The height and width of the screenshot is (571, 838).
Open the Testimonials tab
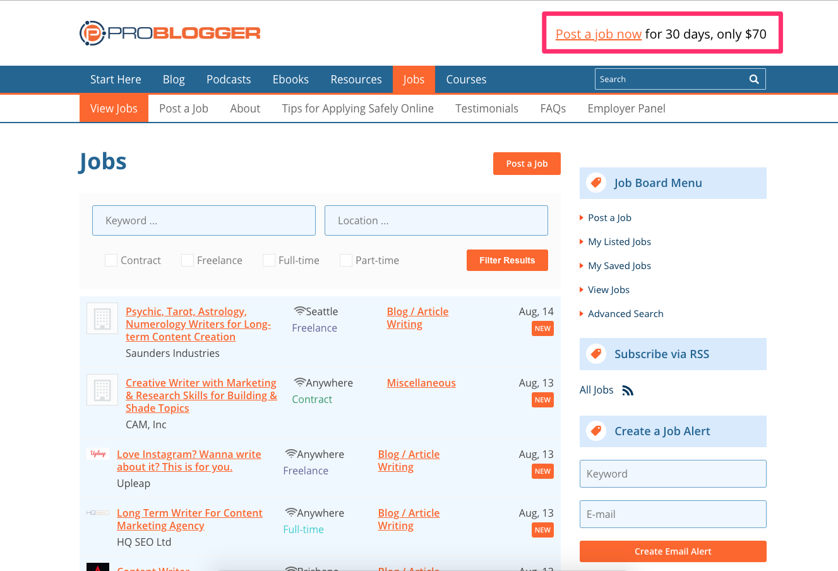(487, 109)
